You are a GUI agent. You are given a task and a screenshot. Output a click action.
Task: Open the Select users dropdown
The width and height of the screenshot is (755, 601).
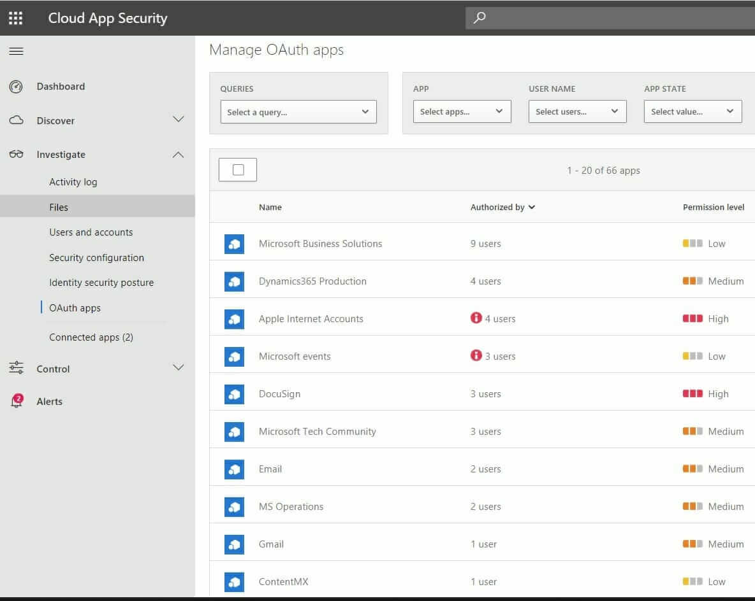click(577, 111)
